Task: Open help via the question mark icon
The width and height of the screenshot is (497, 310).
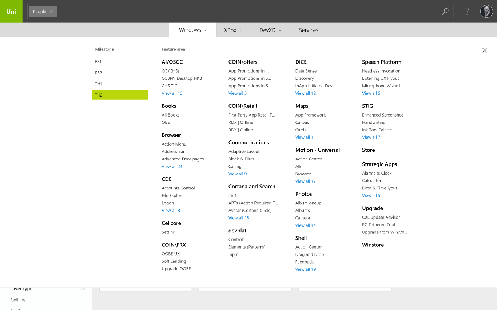Action: click(x=467, y=11)
